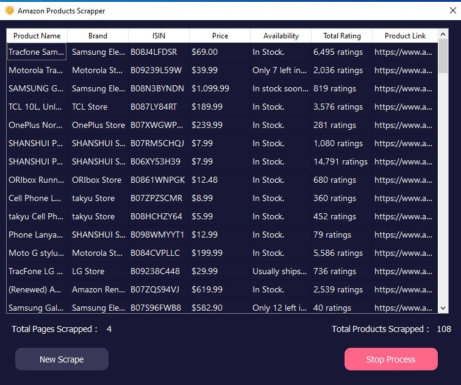Click ISIN cell B08J4LFDSR
This screenshot has height=385, width=461.
(159, 52)
